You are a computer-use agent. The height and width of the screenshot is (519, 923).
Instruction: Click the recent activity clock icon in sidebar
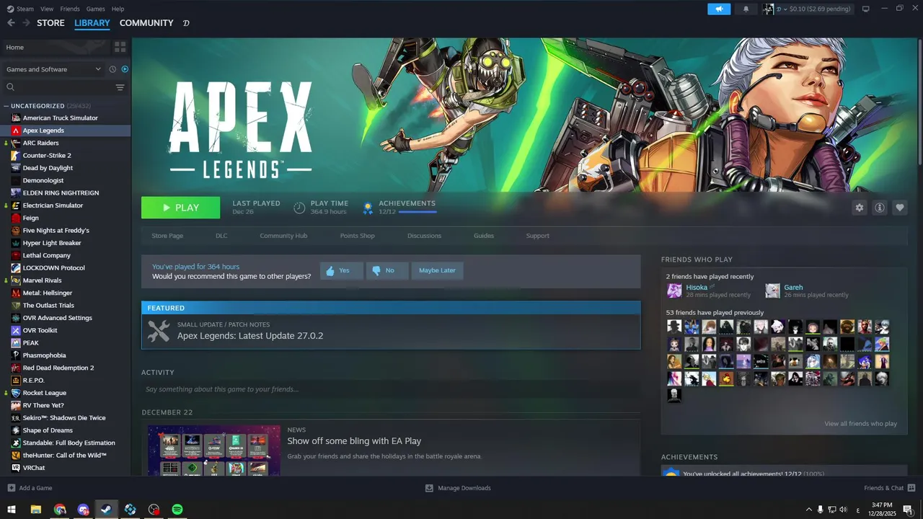pyautogui.click(x=112, y=69)
